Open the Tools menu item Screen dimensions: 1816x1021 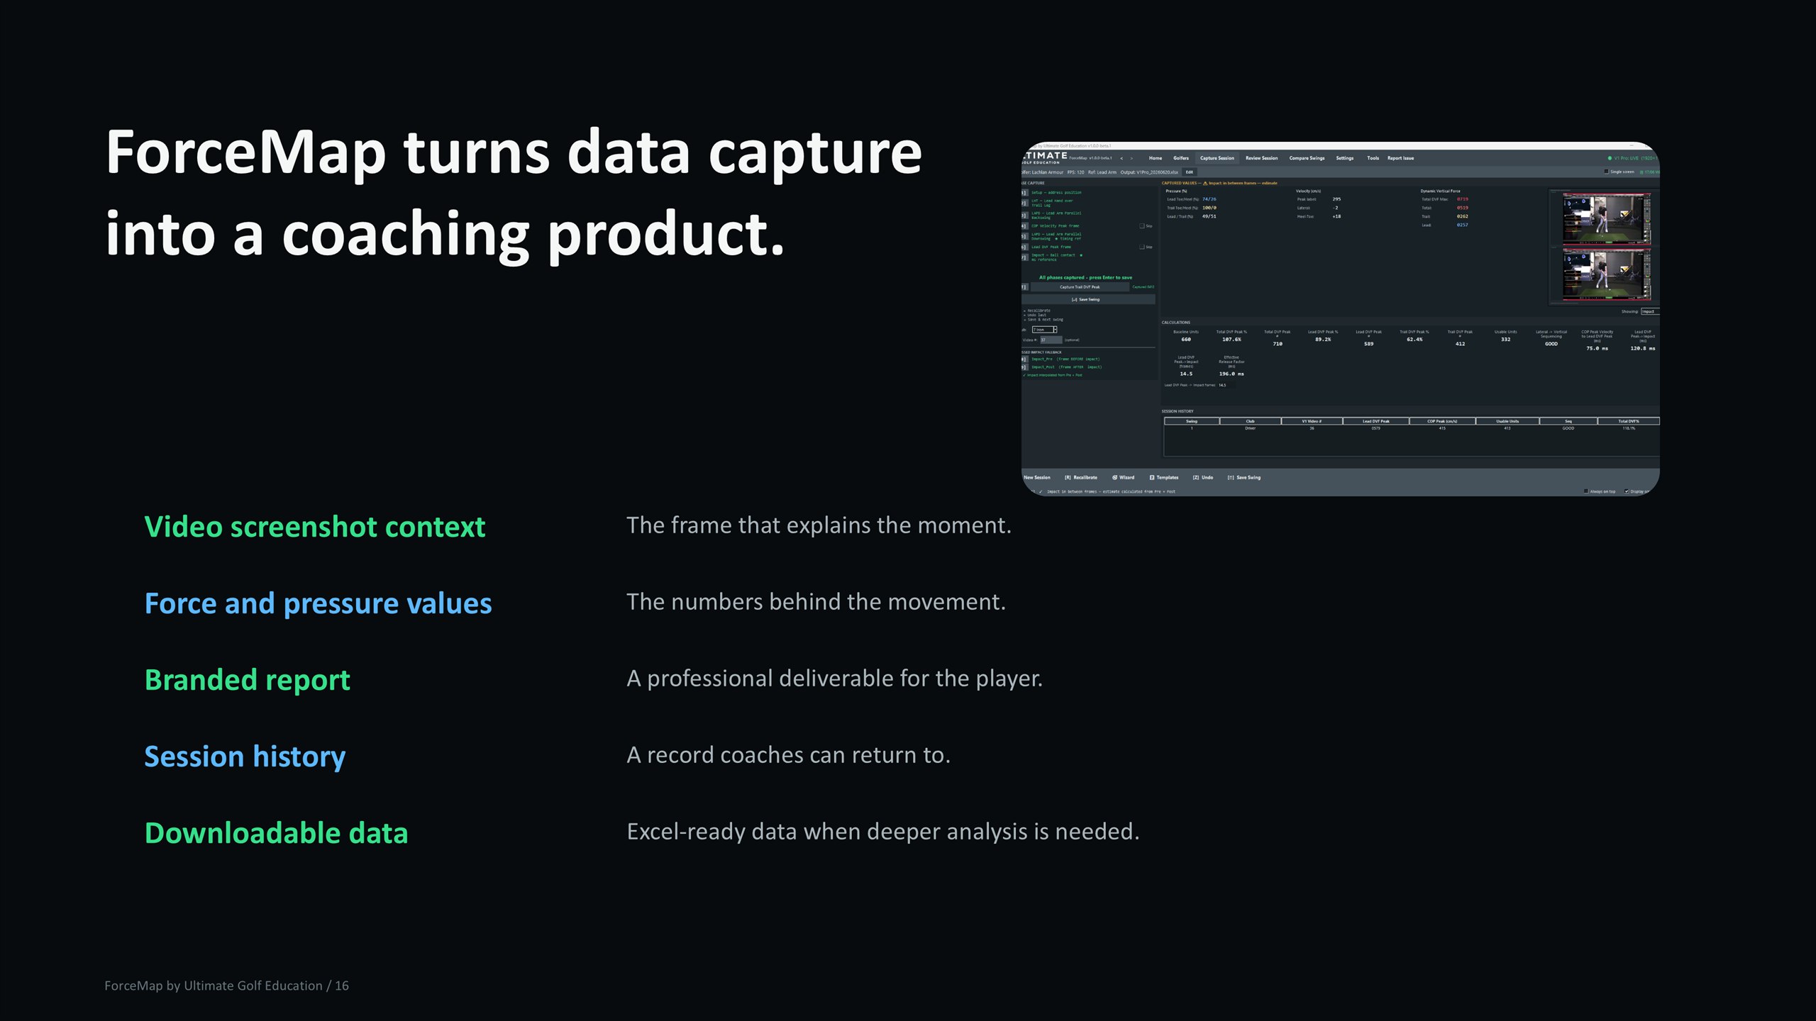pos(1373,158)
